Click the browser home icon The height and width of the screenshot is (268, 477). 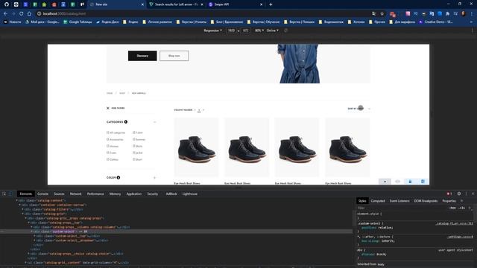coord(29,13)
